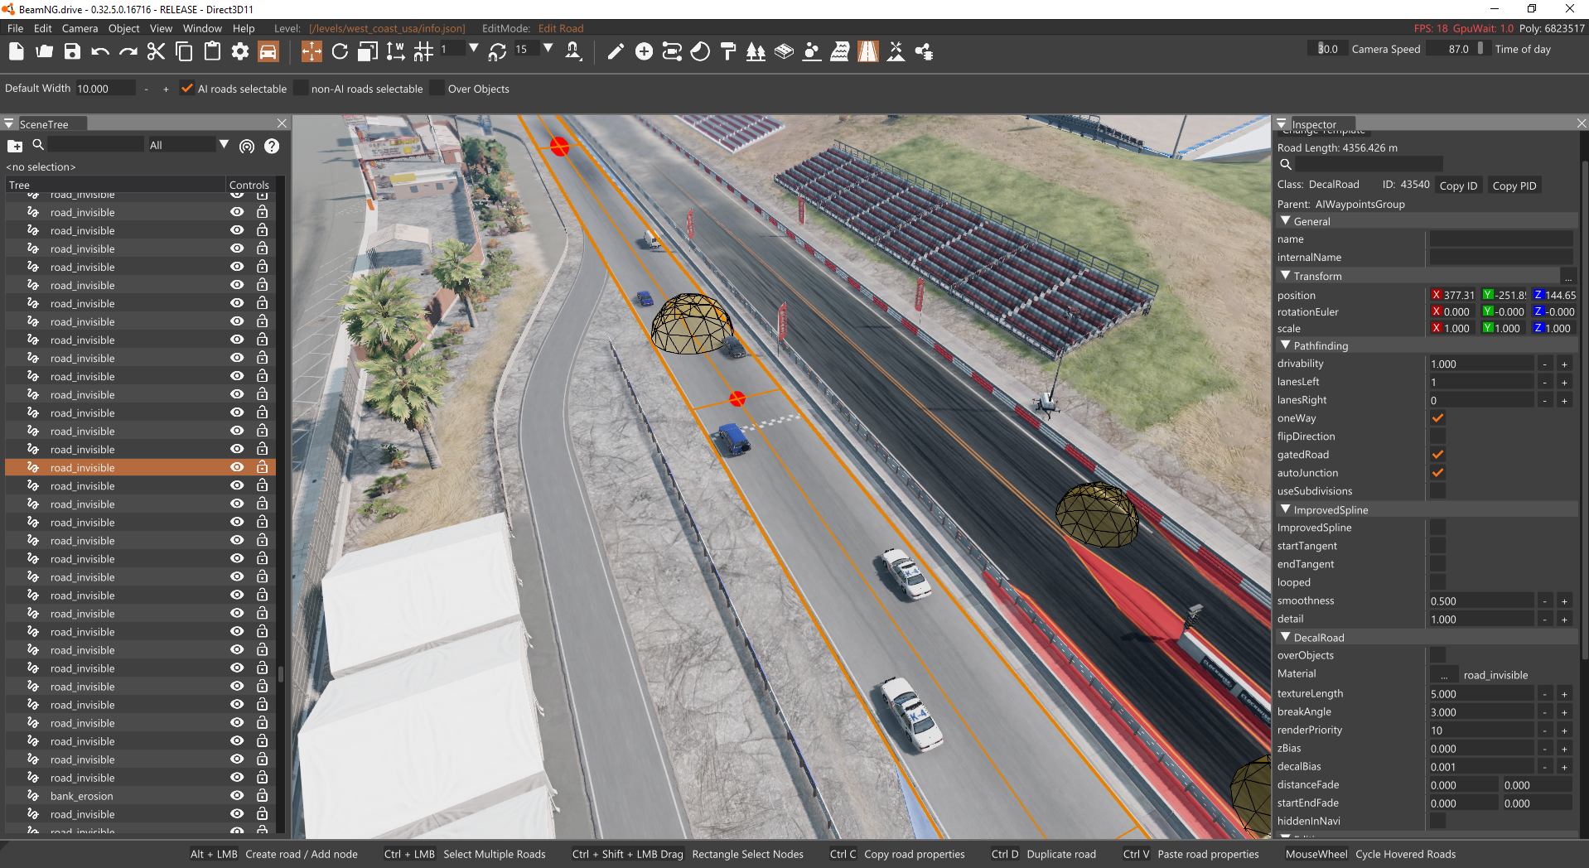Image resolution: width=1589 pixels, height=868 pixels.
Task: Click the SceneTree search magnifier icon
Action: 38,145
